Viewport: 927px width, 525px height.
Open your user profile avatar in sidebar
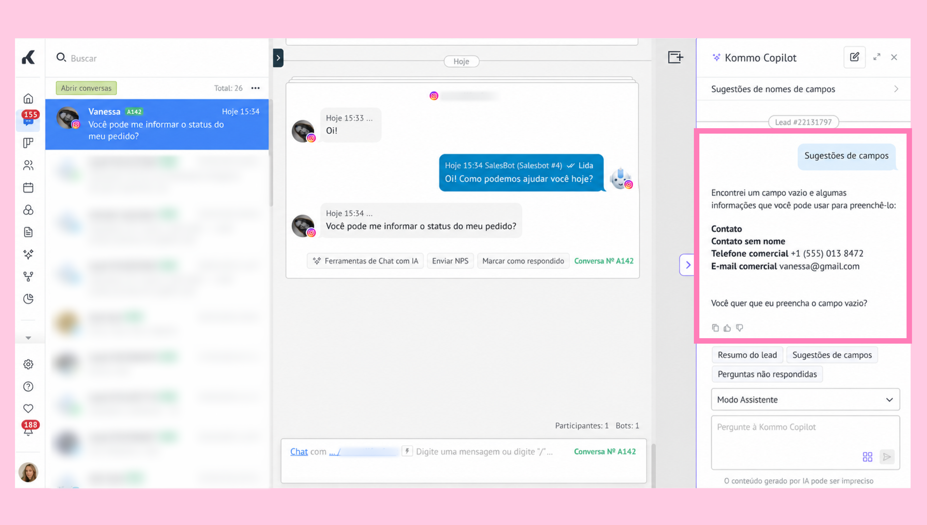[28, 472]
